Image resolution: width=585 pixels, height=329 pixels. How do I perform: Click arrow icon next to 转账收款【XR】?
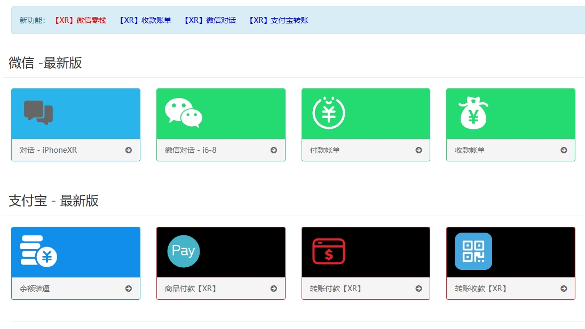[564, 289]
